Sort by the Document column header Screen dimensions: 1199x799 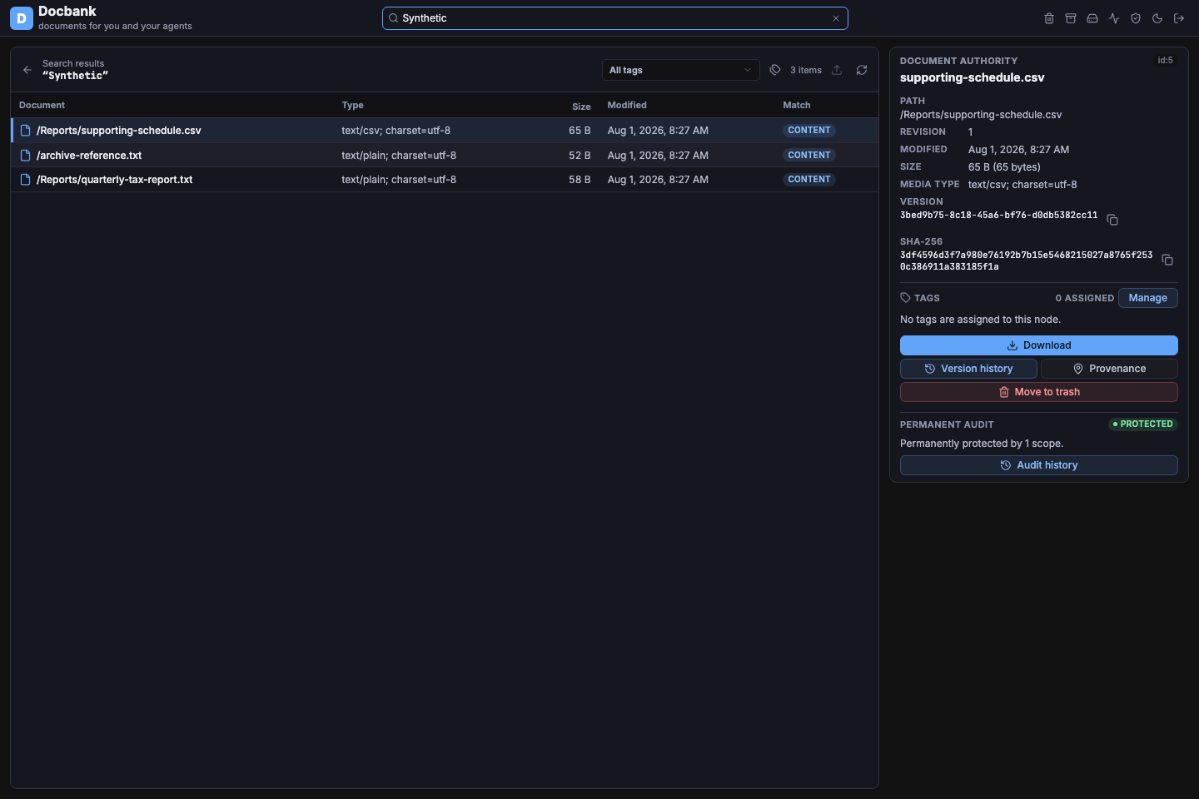click(42, 105)
